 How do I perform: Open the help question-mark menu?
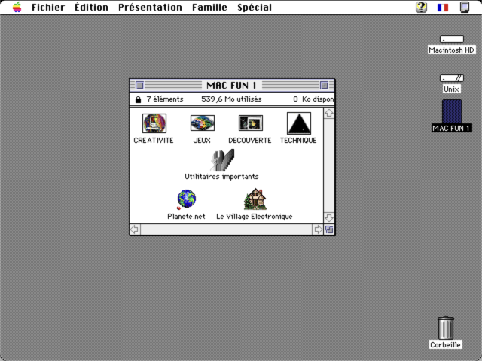[422, 7]
